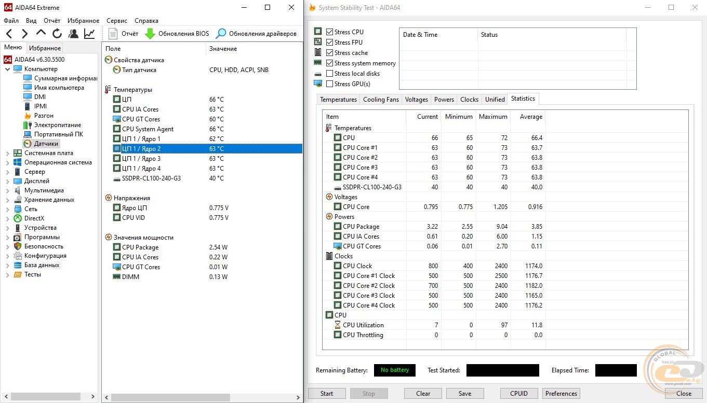
Task: Click the graph chart toolbar icon
Action: click(89, 34)
